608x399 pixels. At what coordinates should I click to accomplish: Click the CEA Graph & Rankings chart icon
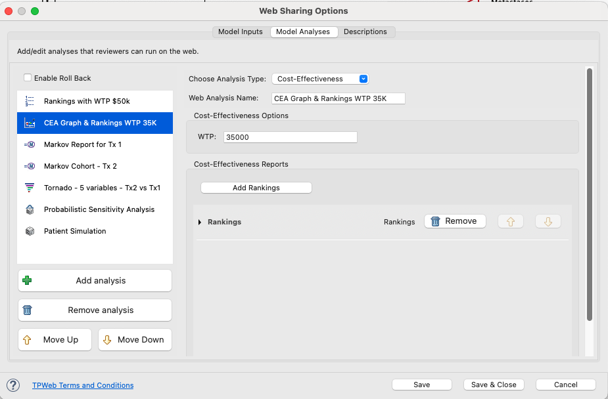30,123
